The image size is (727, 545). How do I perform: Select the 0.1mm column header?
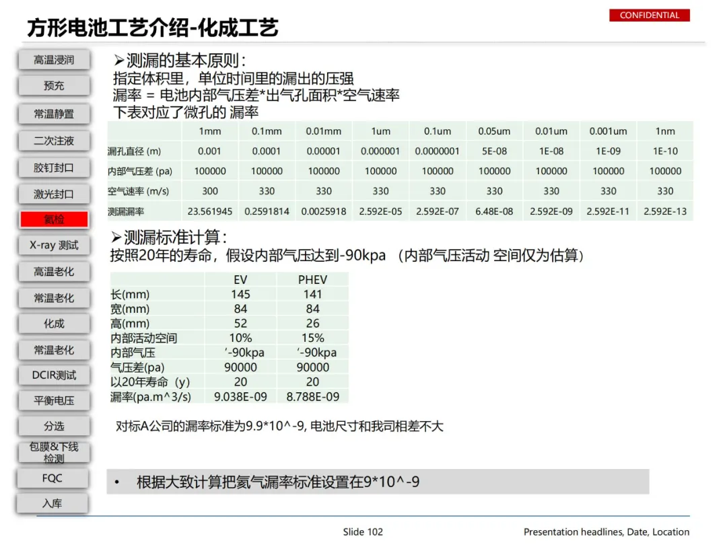click(267, 131)
